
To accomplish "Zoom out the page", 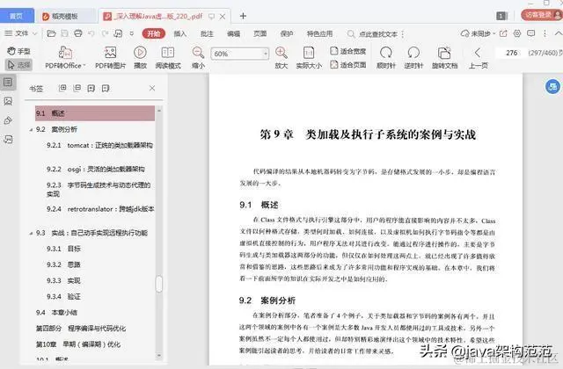I will pos(198,57).
